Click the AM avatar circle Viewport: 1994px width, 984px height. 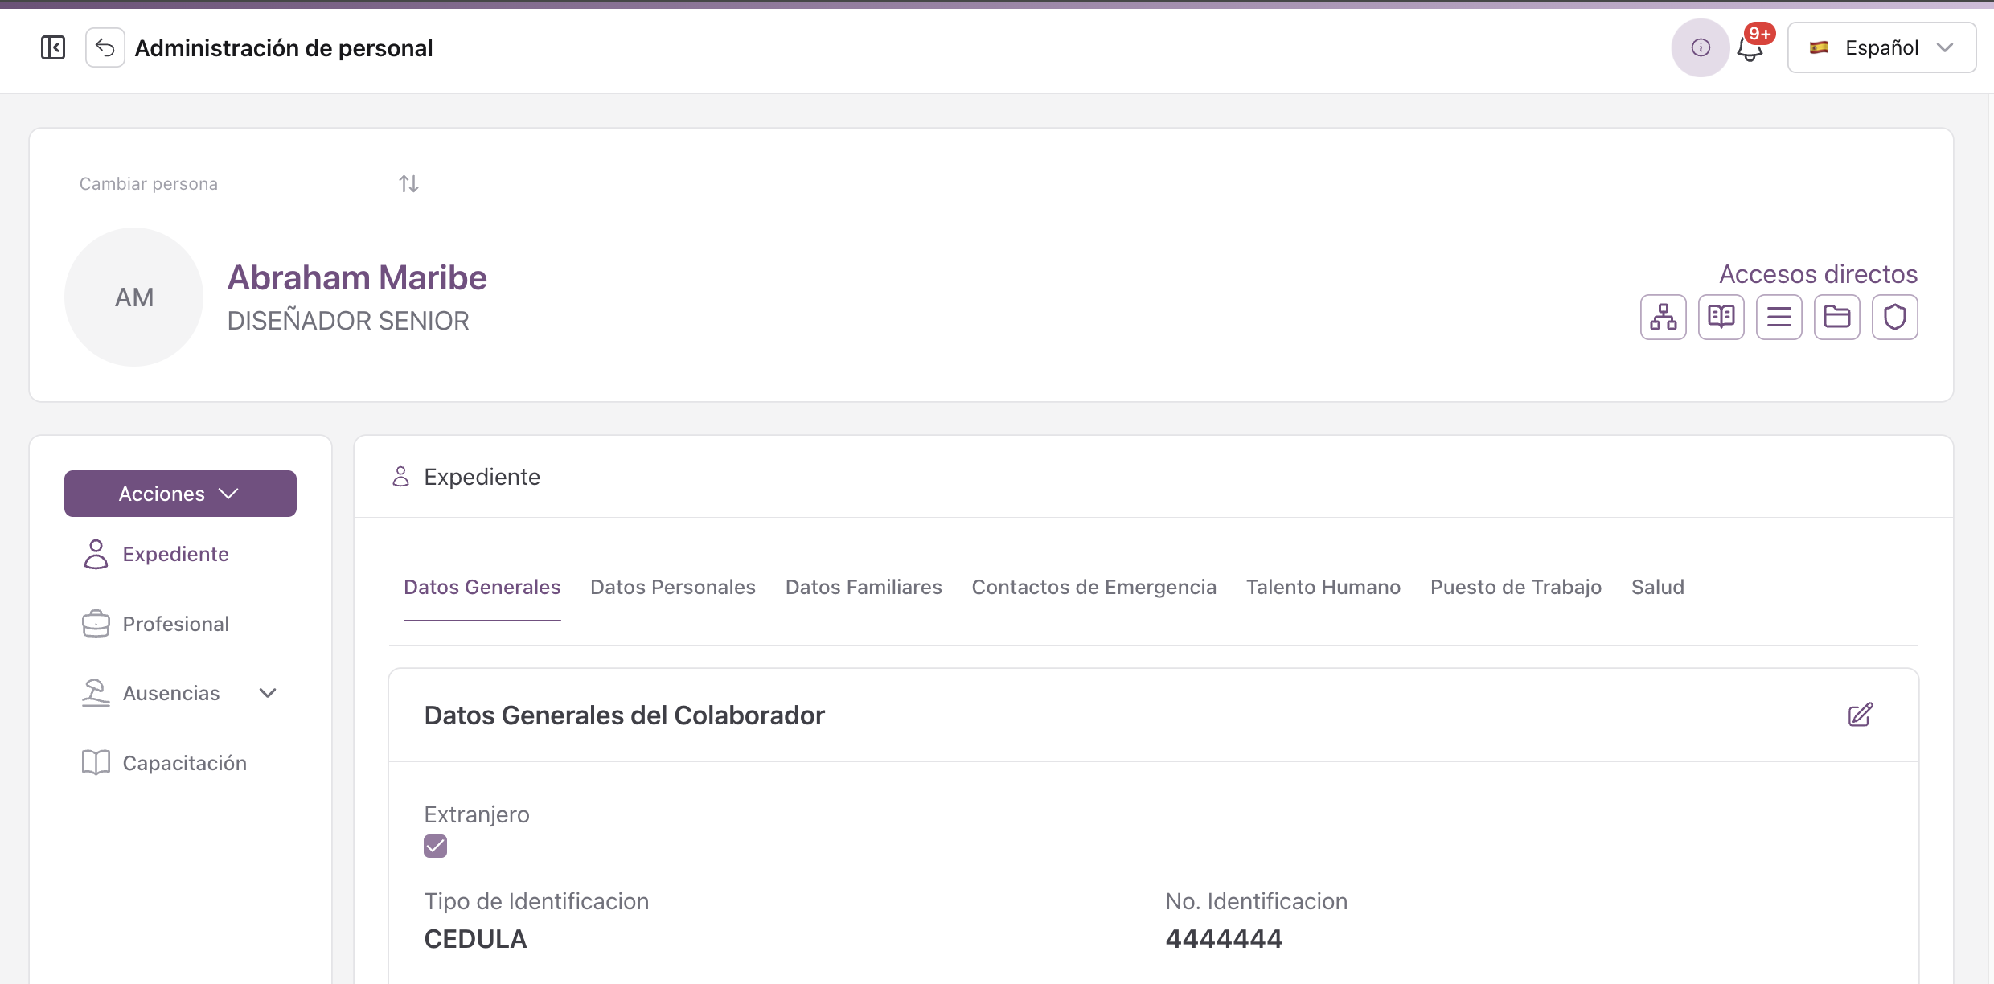(x=134, y=297)
